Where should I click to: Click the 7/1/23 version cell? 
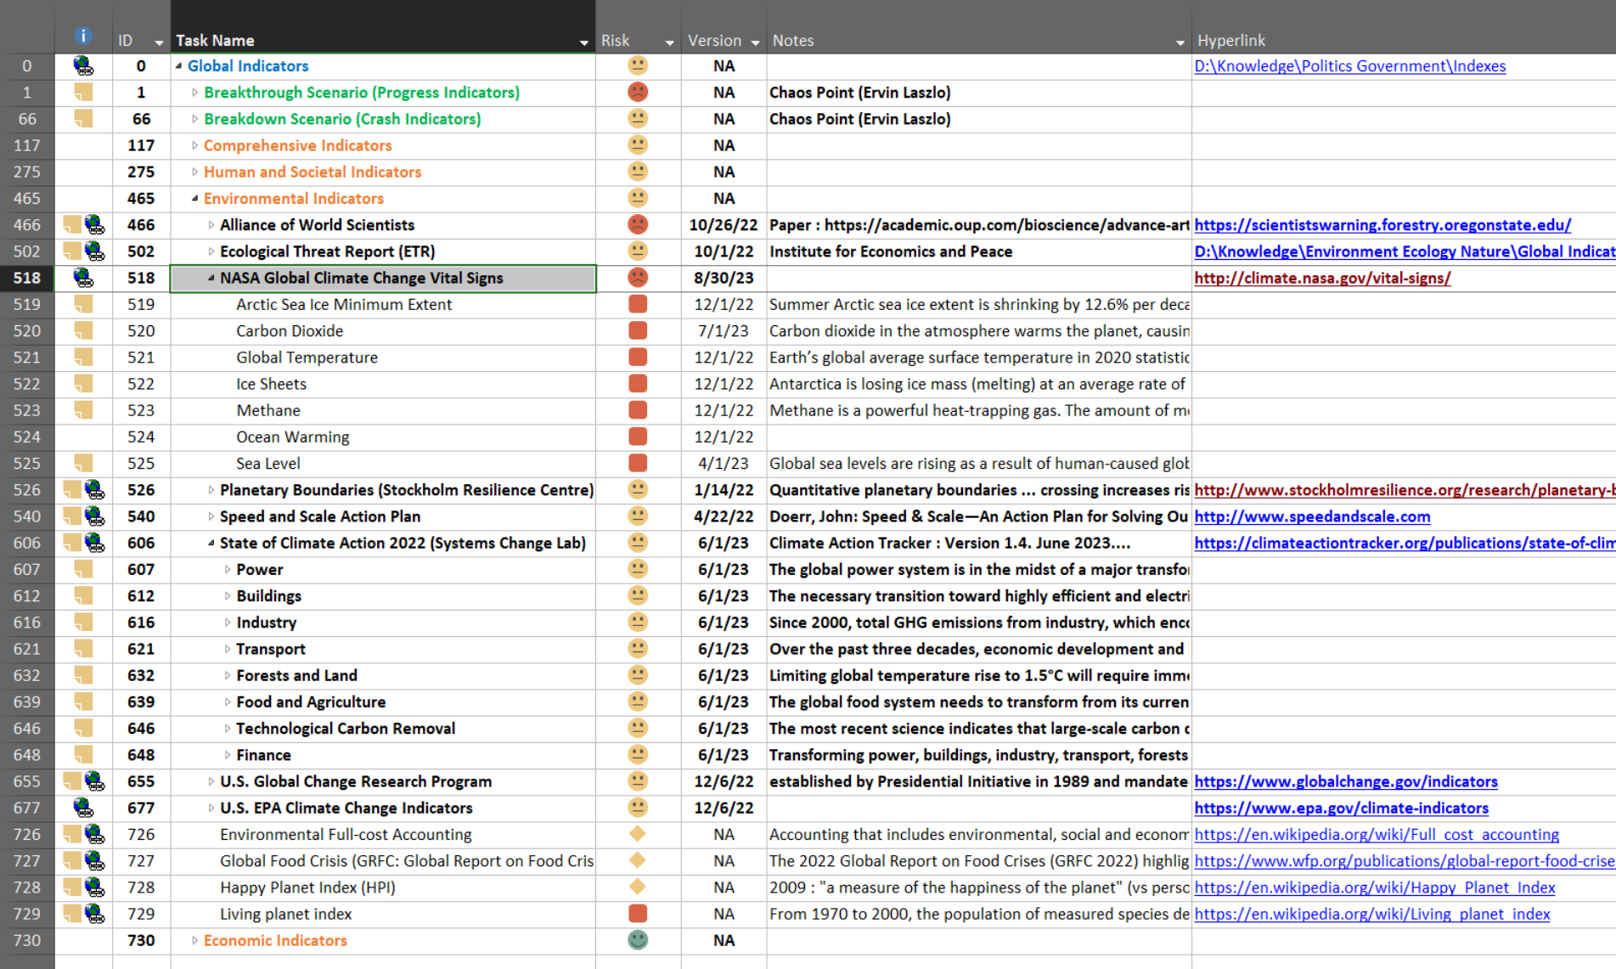coord(724,330)
